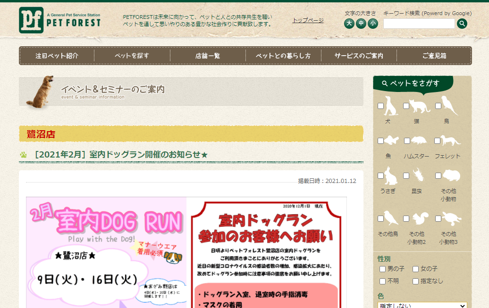Open 店舗一覧 menu item
489x308 pixels.
[x=208, y=56]
